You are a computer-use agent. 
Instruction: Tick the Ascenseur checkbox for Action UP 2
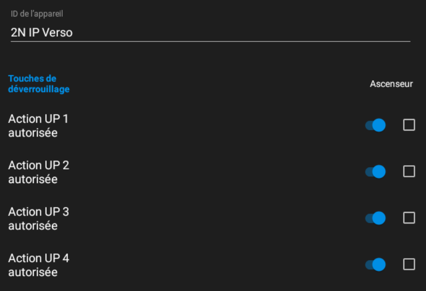409,172
